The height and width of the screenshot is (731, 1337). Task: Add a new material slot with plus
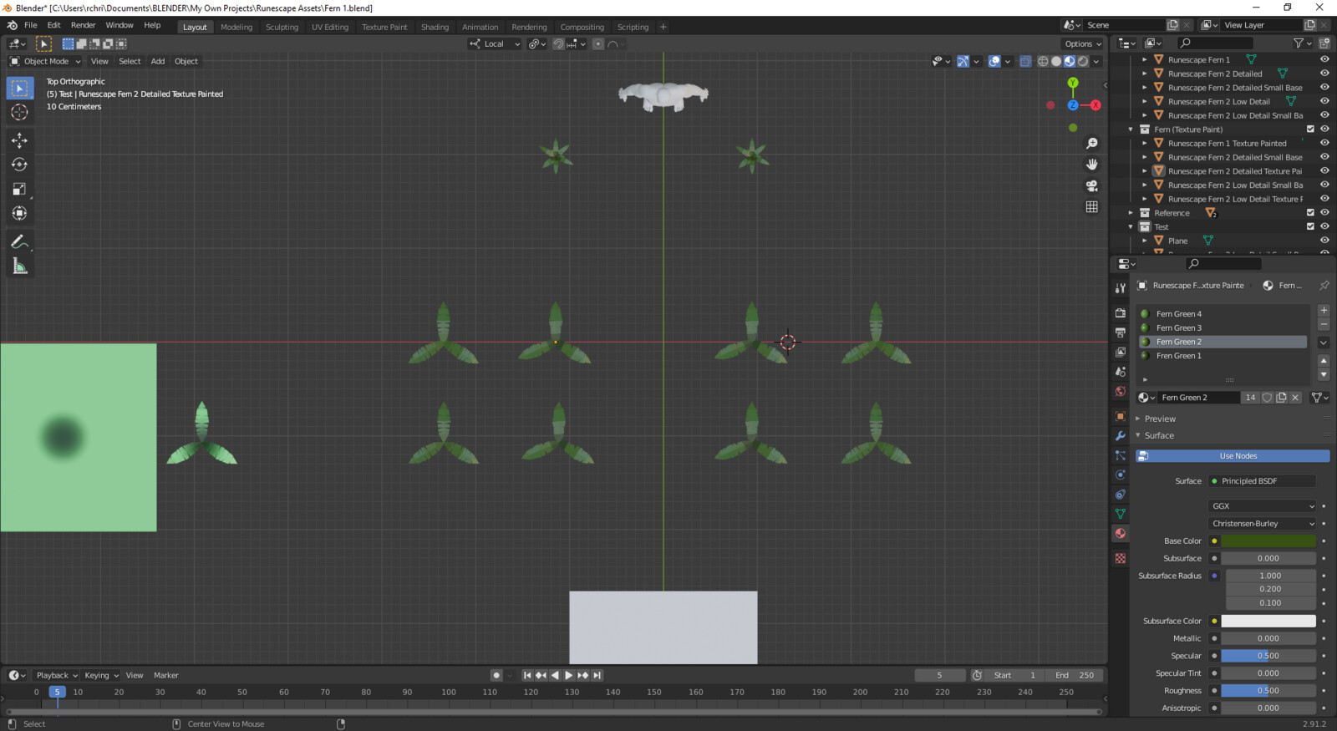[x=1324, y=311]
